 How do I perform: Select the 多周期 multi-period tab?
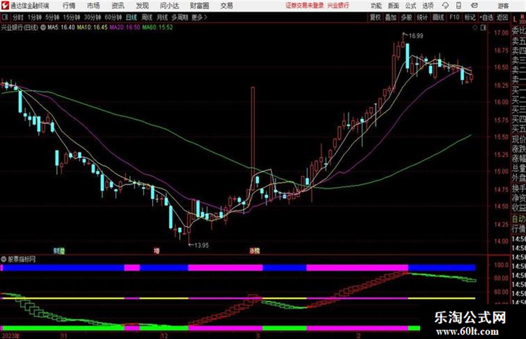(180, 17)
